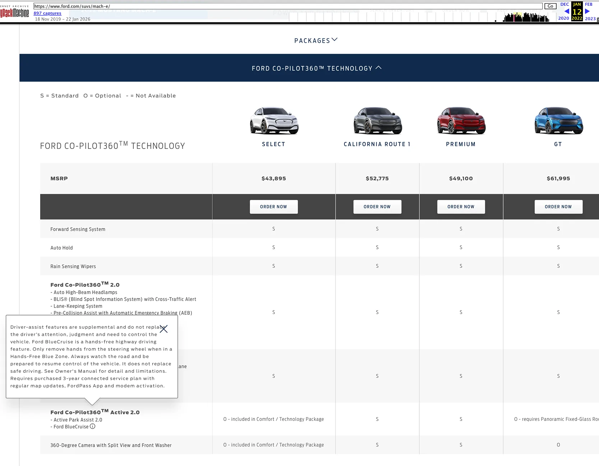The width and height of the screenshot is (599, 466).
Task: Click Premium MSRP $49,100
Action: pyautogui.click(x=461, y=179)
